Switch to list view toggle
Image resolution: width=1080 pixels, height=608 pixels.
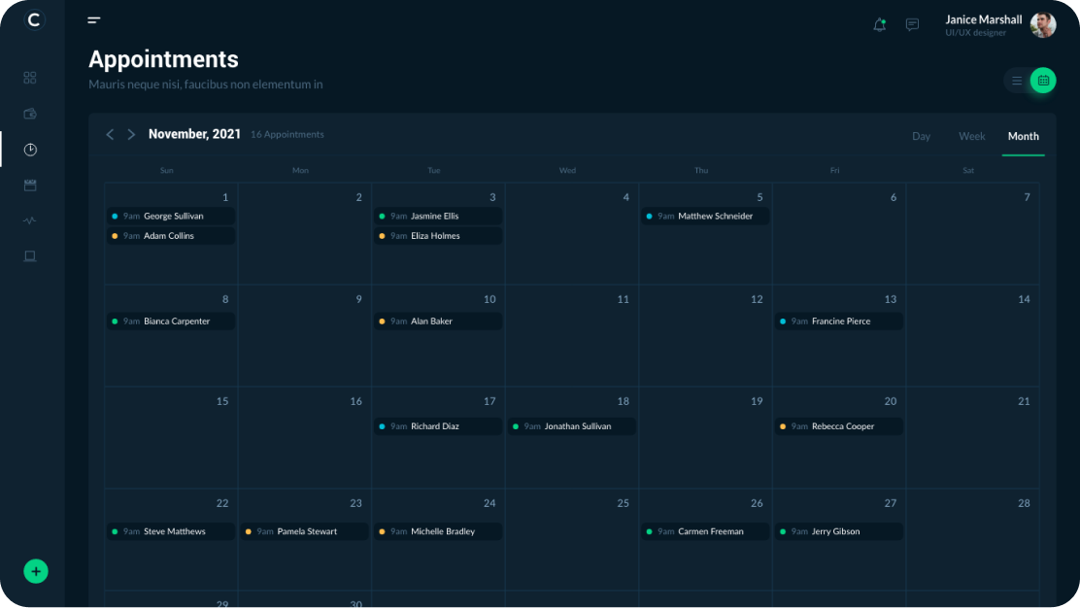coord(1017,81)
